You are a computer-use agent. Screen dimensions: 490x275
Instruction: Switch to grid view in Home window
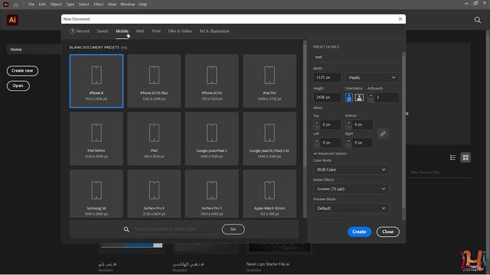click(465, 157)
